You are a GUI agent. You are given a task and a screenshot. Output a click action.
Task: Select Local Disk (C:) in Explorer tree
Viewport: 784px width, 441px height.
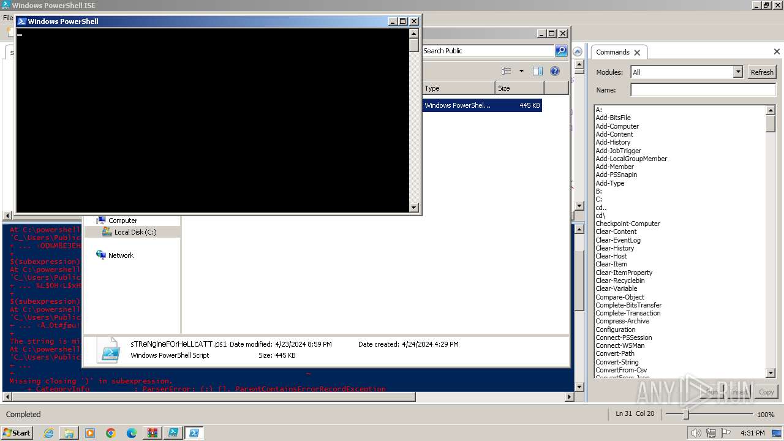(x=135, y=232)
